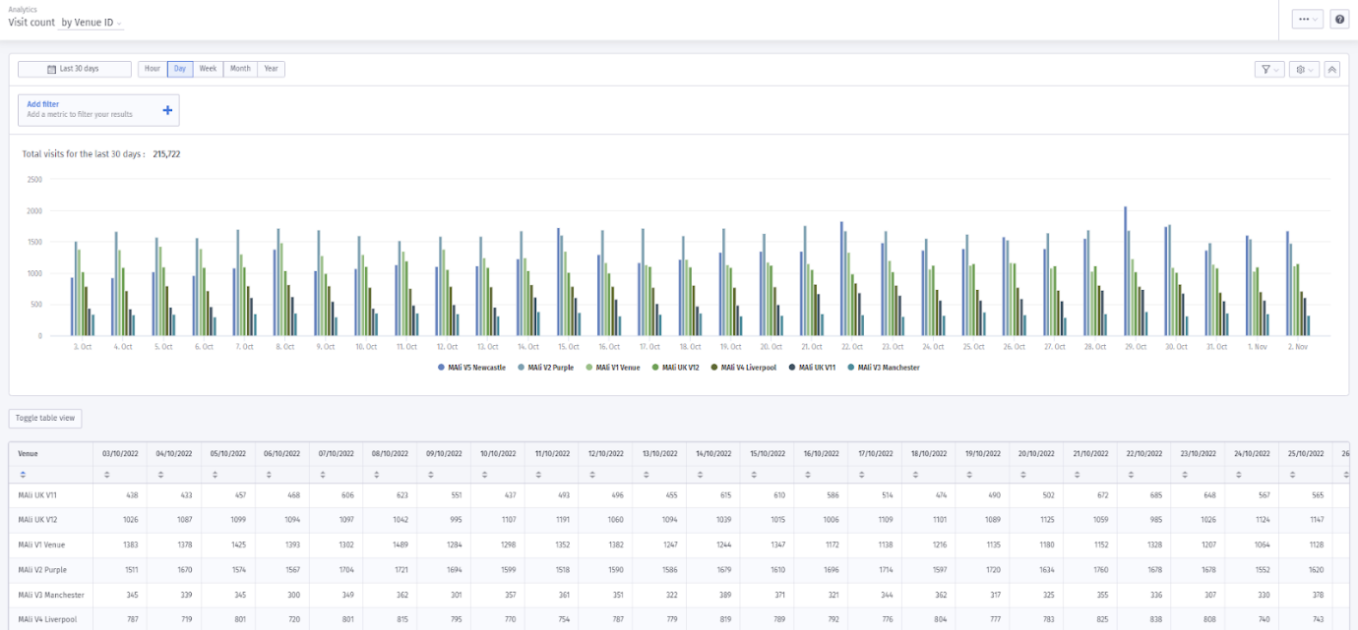Open the three-dots more options menu

[1308, 19]
